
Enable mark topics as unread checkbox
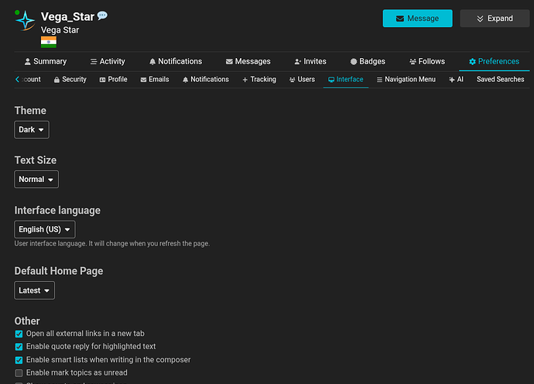pyautogui.click(x=19, y=373)
